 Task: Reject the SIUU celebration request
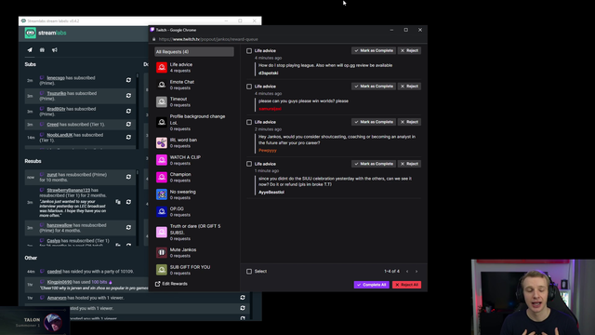409,164
